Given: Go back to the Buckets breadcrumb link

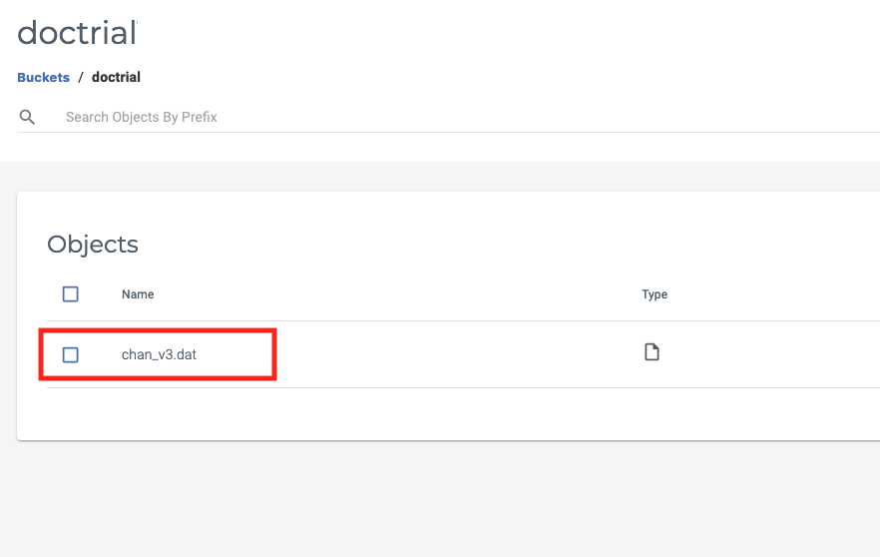Looking at the screenshot, I should (x=43, y=77).
